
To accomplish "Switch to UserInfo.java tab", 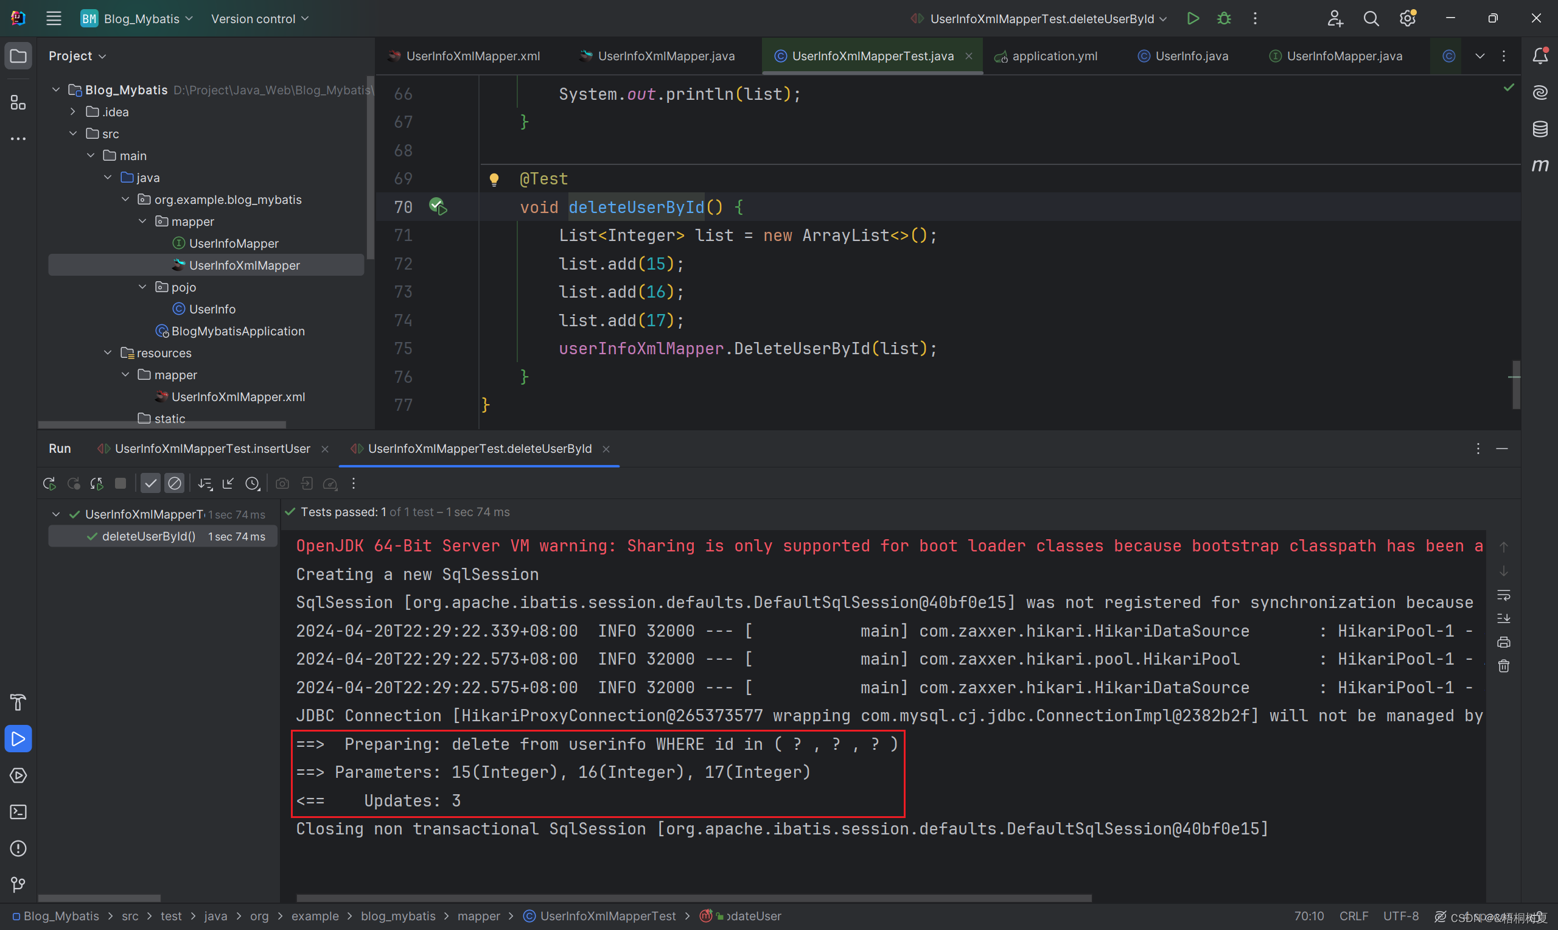I will (x=1182, y=57).
